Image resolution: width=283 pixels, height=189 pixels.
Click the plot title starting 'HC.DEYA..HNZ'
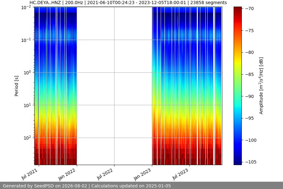pyautogui.click(x=128, y=3)
